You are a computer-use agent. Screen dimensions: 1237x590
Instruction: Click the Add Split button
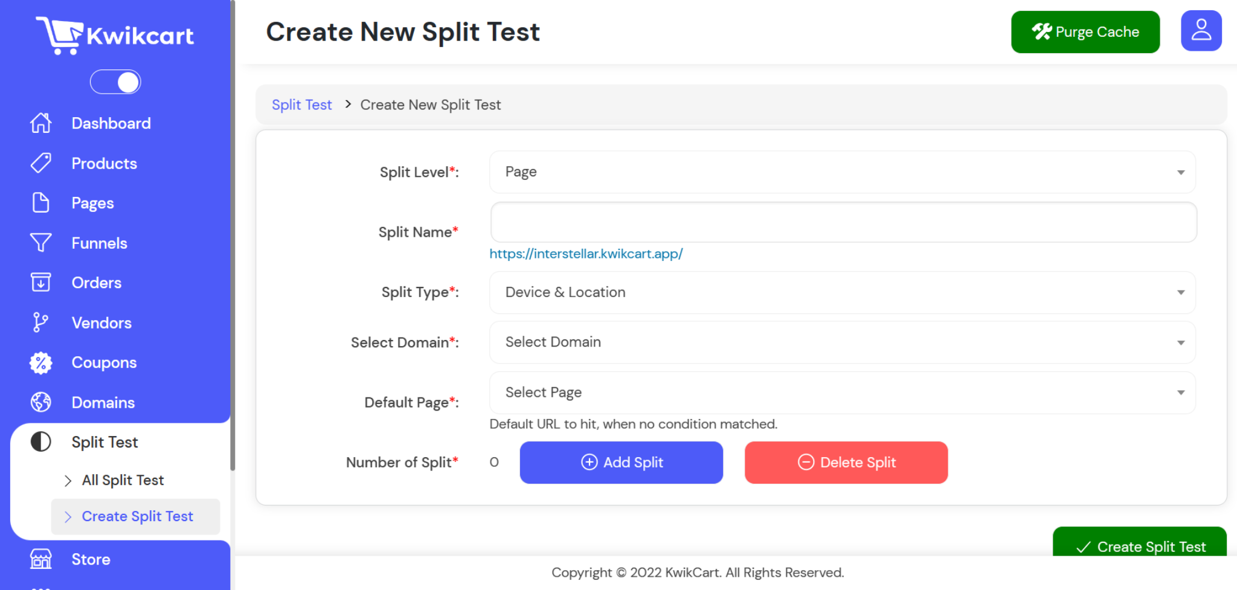(x=621, y=463)
